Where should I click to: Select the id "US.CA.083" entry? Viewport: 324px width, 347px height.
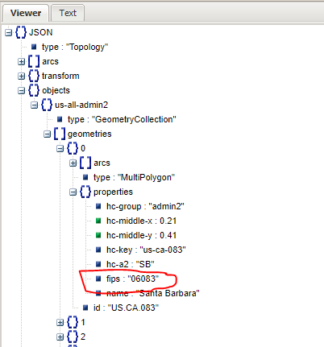click(126, 308)
